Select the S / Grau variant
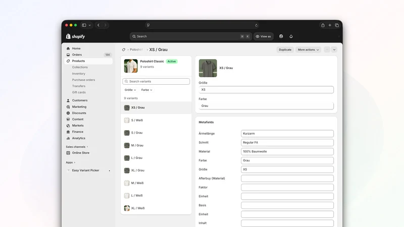The width and height of the screenshot is (404, 227). (156, 133)
